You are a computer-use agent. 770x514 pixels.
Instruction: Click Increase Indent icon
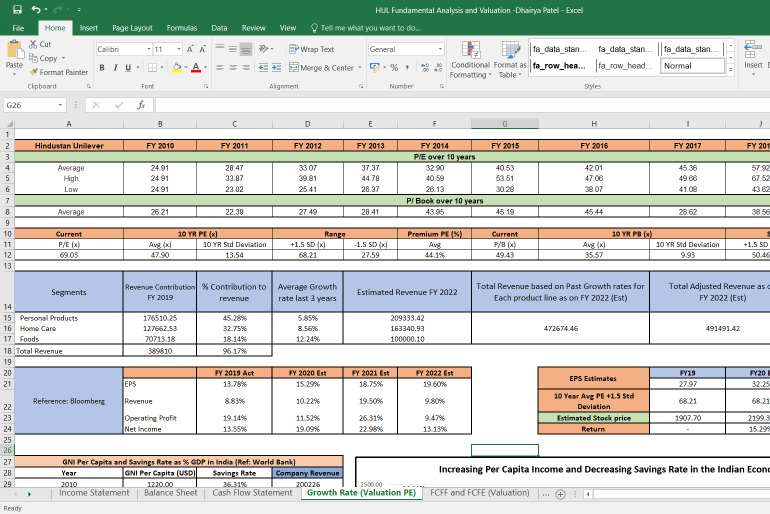276,67
